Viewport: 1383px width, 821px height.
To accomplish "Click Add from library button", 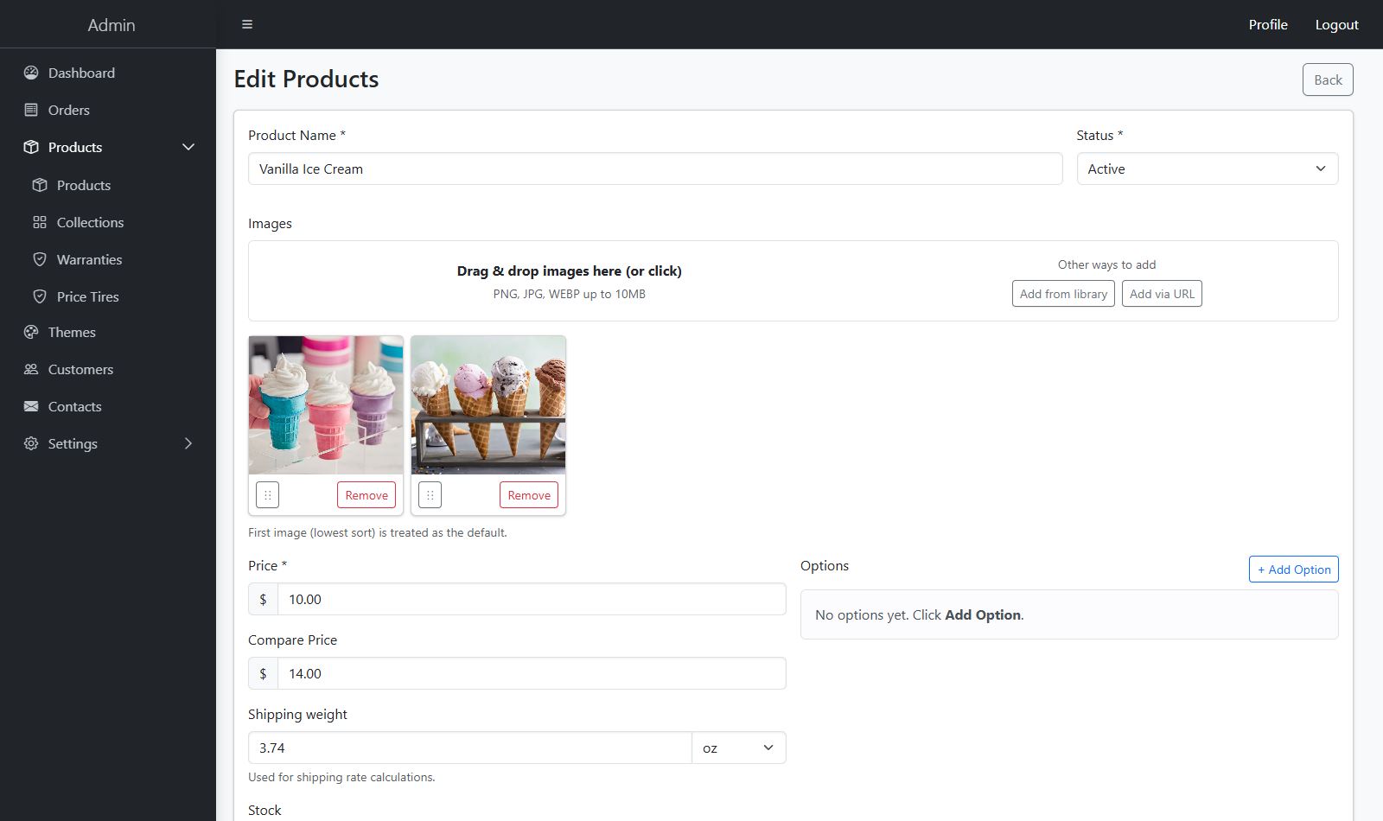I will click(x=1063, y=294).
